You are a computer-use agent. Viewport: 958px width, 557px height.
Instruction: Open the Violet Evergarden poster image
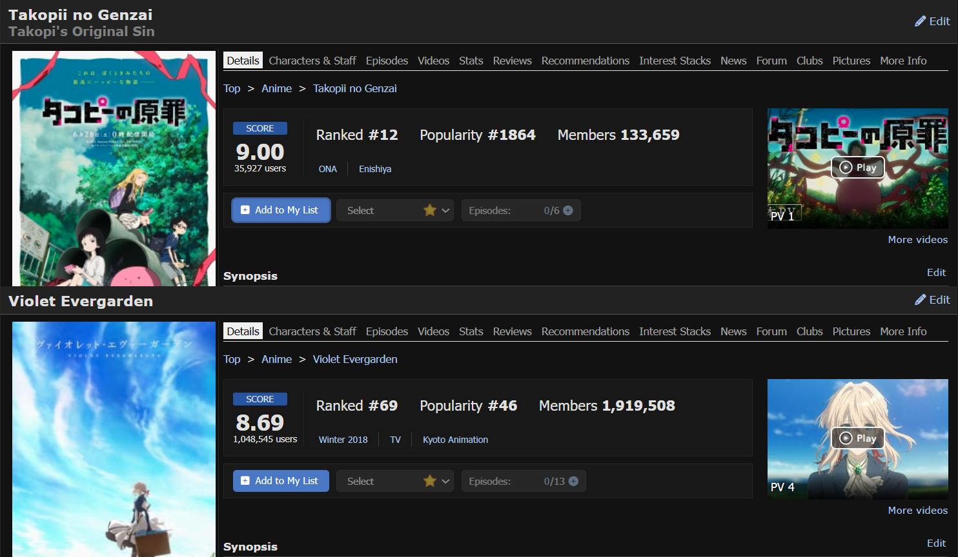coord(114,439)
